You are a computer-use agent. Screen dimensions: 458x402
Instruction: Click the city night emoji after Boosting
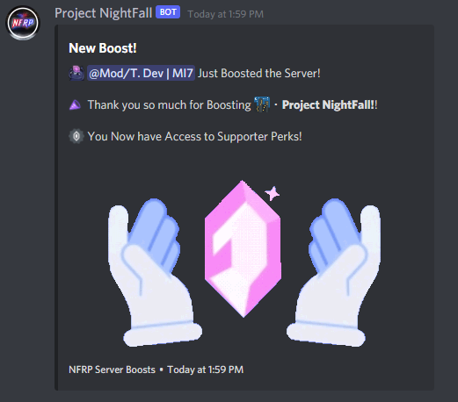click(x=262, y=104)
